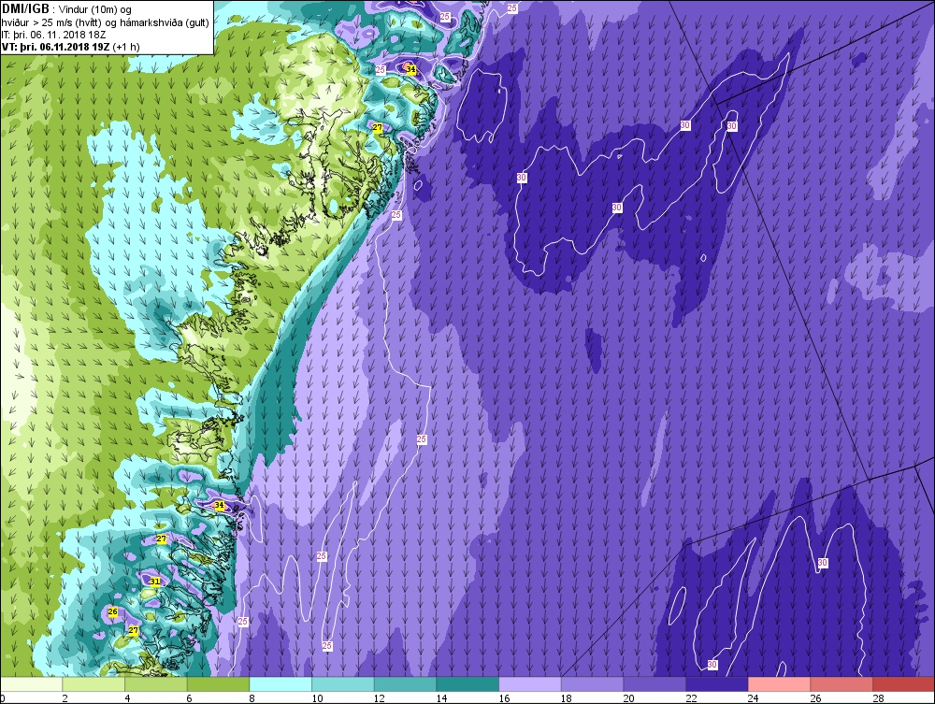Screen dimensions: 935x704
Task: Click the 0–2 m/s palest legend swatch
Action: 31,684
